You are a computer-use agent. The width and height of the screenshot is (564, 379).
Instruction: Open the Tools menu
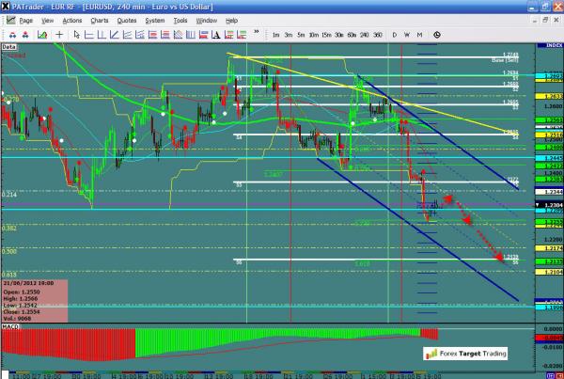tap(180, 20)
